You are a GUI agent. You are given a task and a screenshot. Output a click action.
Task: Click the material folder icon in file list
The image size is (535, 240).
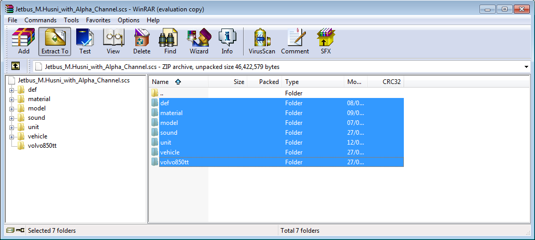(x=155, y=112)
